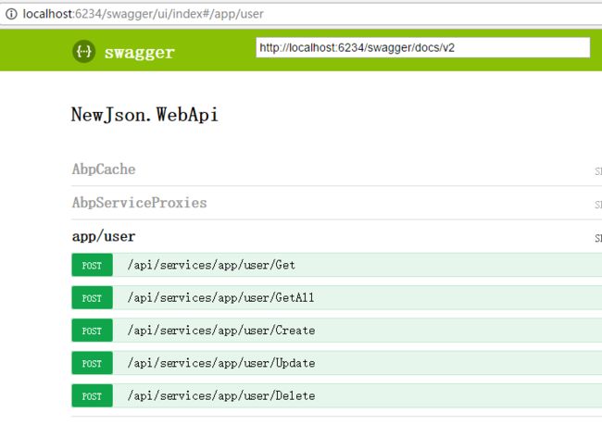Viewport: 602px width, 425px height.
Task: Click POST badge for user/Create
Action: tap(92, 331)
